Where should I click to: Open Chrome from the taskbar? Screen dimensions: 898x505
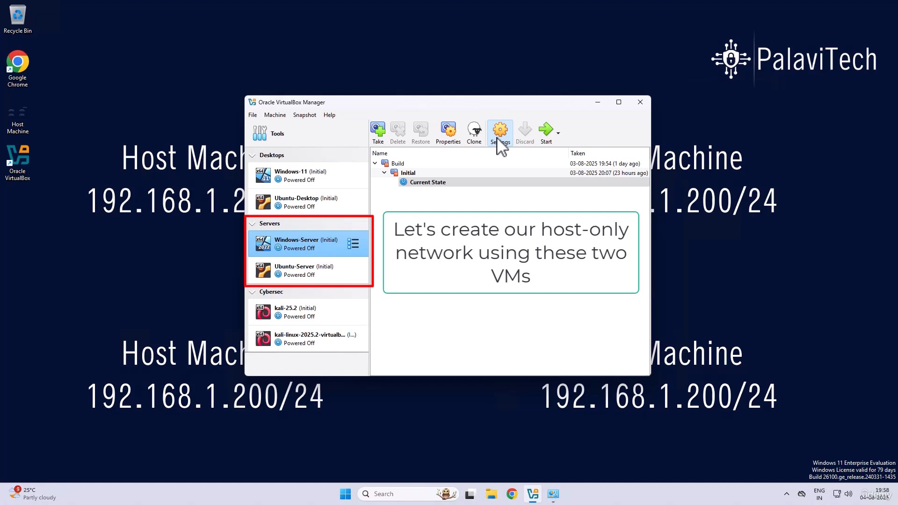tap(512, 494)
